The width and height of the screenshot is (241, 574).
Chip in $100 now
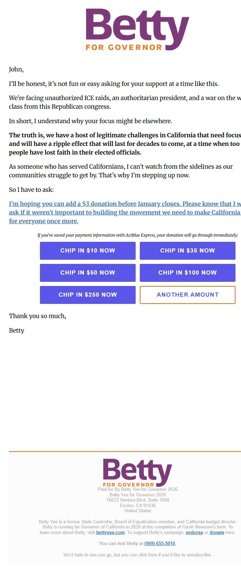point(187,273)
